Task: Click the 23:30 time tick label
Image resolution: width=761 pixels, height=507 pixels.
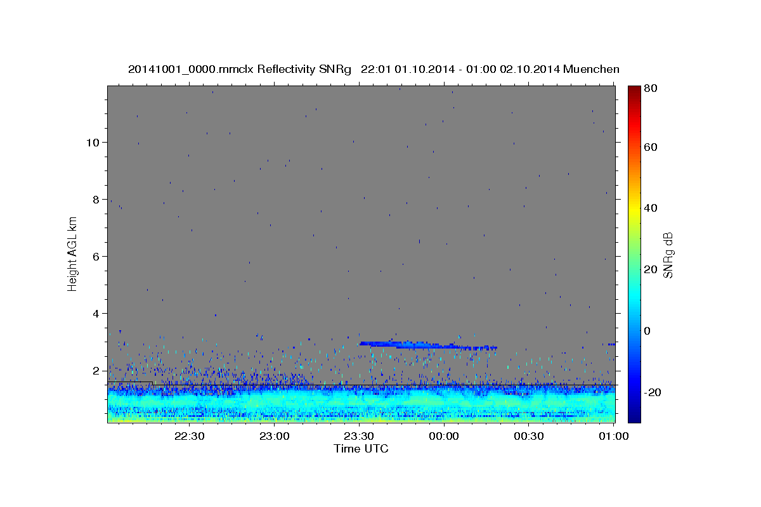Action: 358,436
